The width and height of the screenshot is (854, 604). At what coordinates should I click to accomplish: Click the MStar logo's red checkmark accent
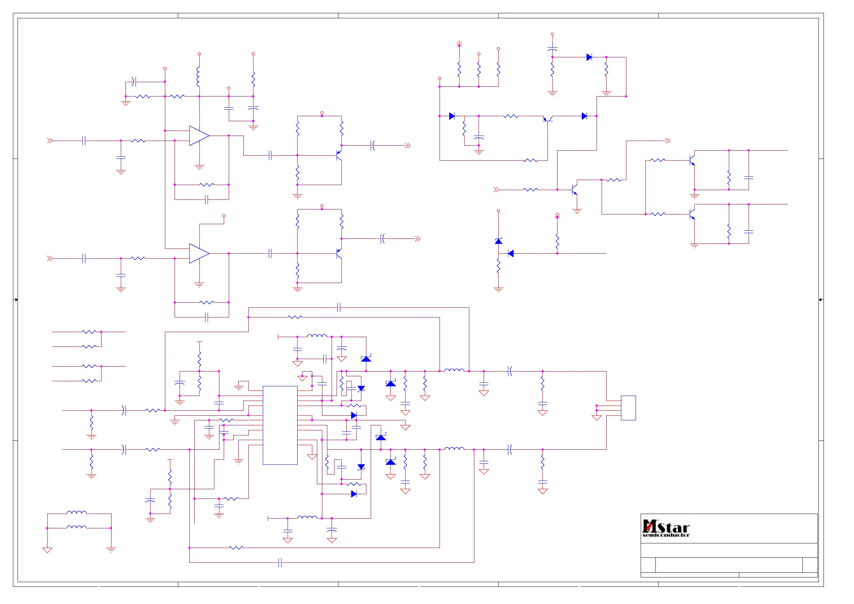(649, 527)
